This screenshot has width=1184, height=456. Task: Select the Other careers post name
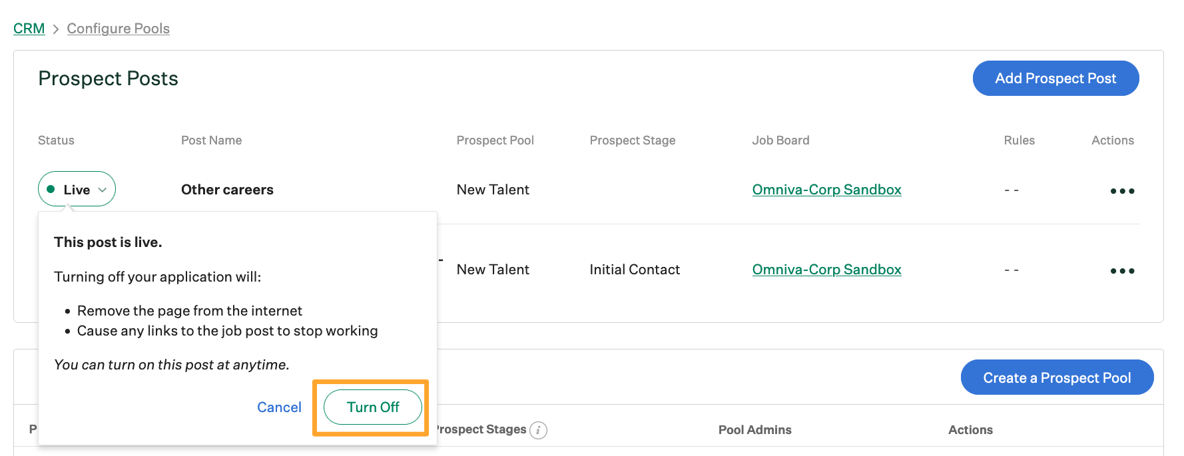(227, 190)
